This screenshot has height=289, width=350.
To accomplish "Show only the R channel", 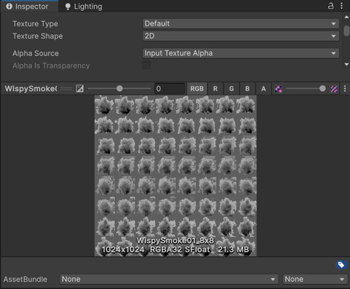I will click(x=215, y=89).
